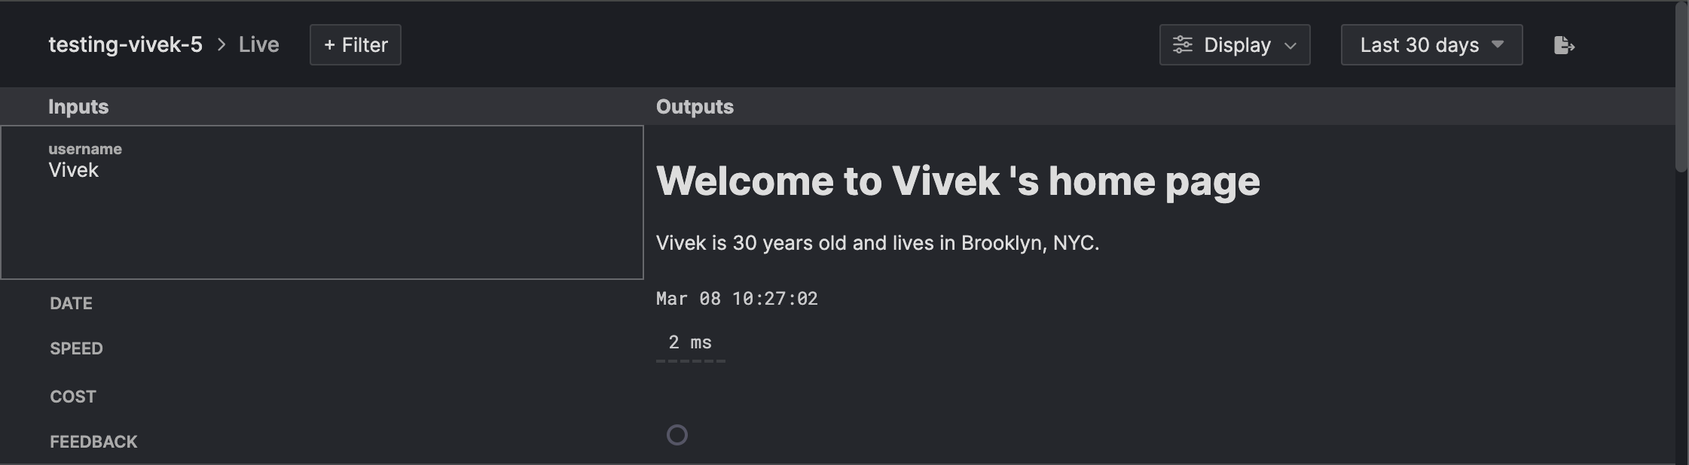The image size is (1689, 465).
Task: Click the Inputs column header
Action: coord(78,107)
